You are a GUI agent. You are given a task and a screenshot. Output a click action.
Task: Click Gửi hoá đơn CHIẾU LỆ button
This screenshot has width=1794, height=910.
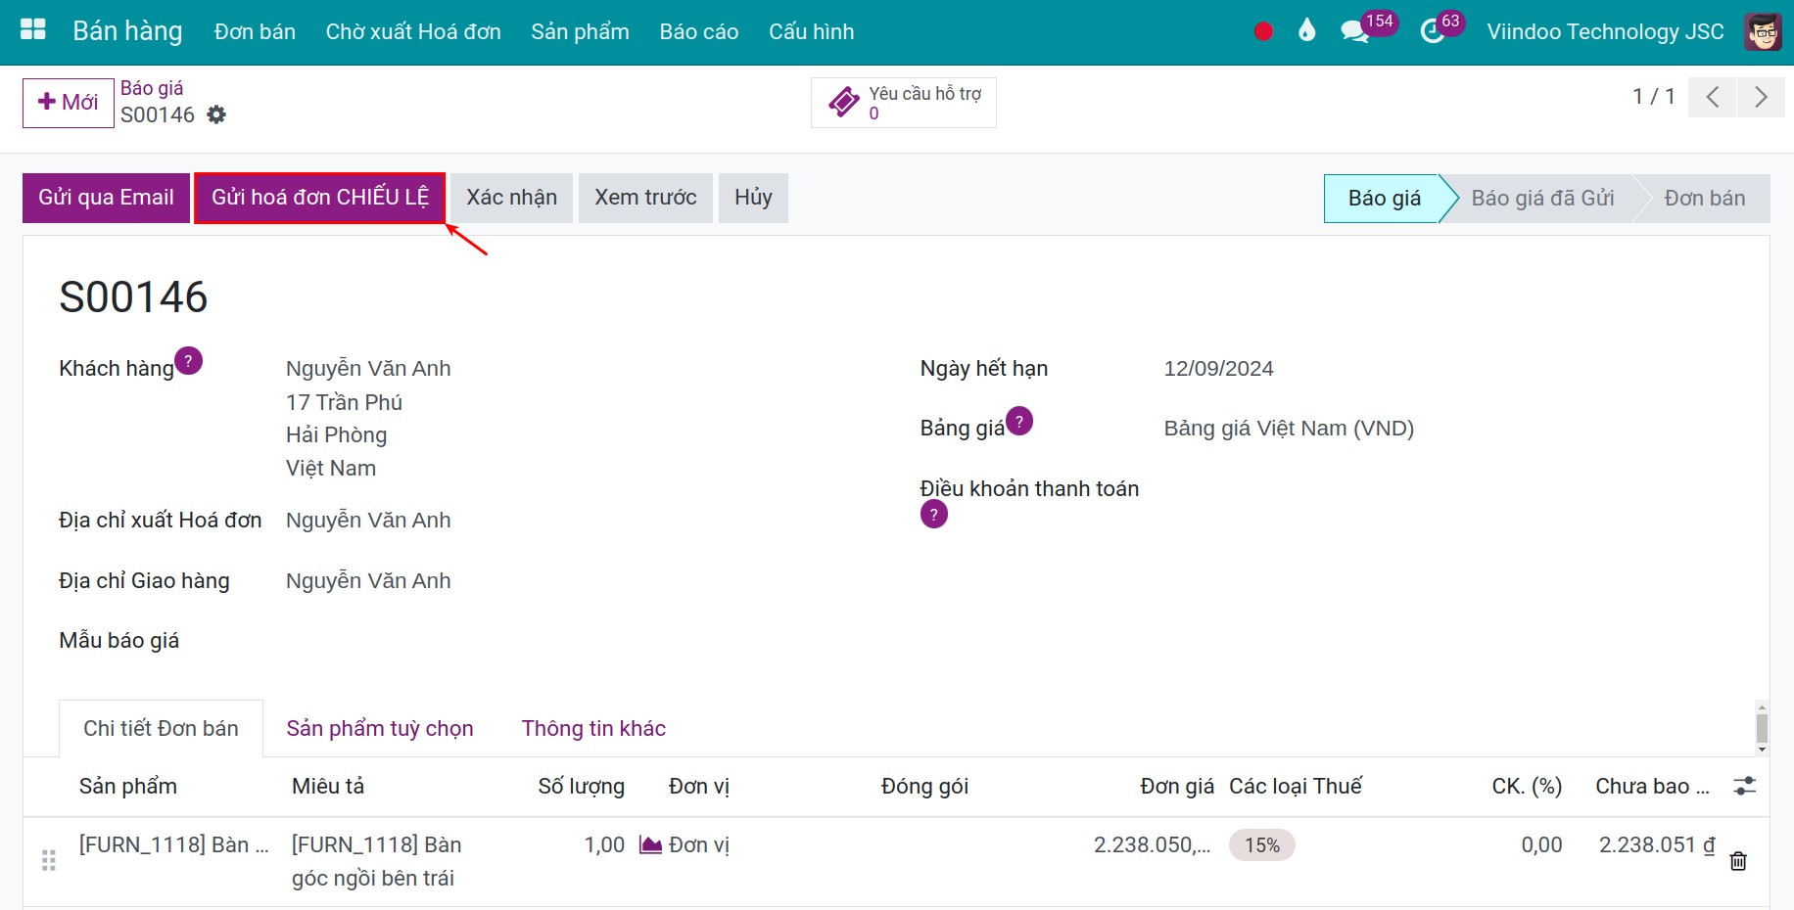pyautogui.click(x=319, y=197)
